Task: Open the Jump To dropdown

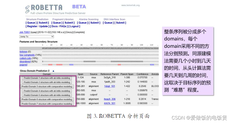Action: click(x=37, y=37)
